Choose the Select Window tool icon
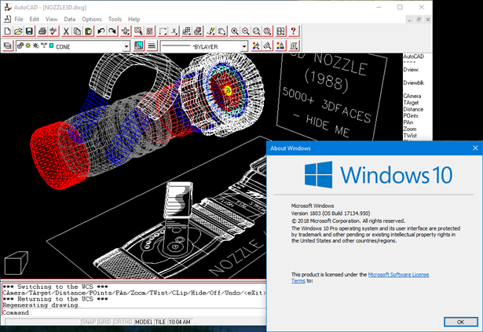Screen dimensions: 483x332 [138, 31]
